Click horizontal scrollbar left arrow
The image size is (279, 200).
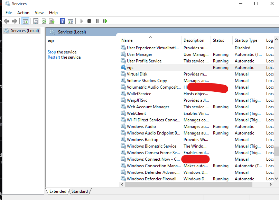122,184
